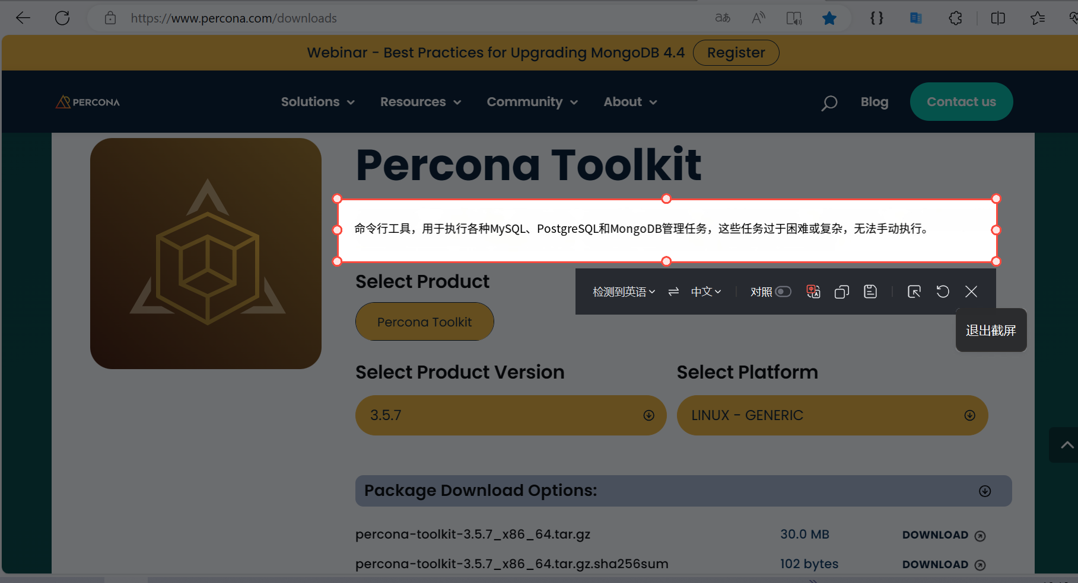View site info via the lock icon

pyautogui.click(x=110, y=18)
